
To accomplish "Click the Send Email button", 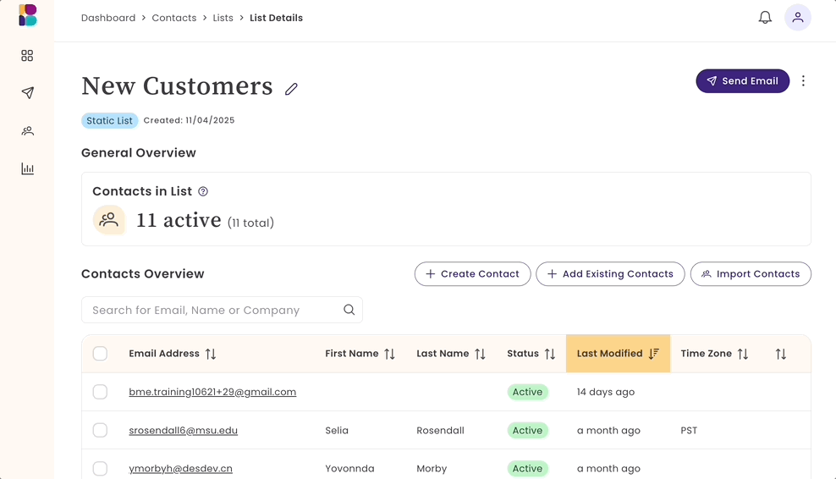I will pyautogui.click(x=742, y=81).
